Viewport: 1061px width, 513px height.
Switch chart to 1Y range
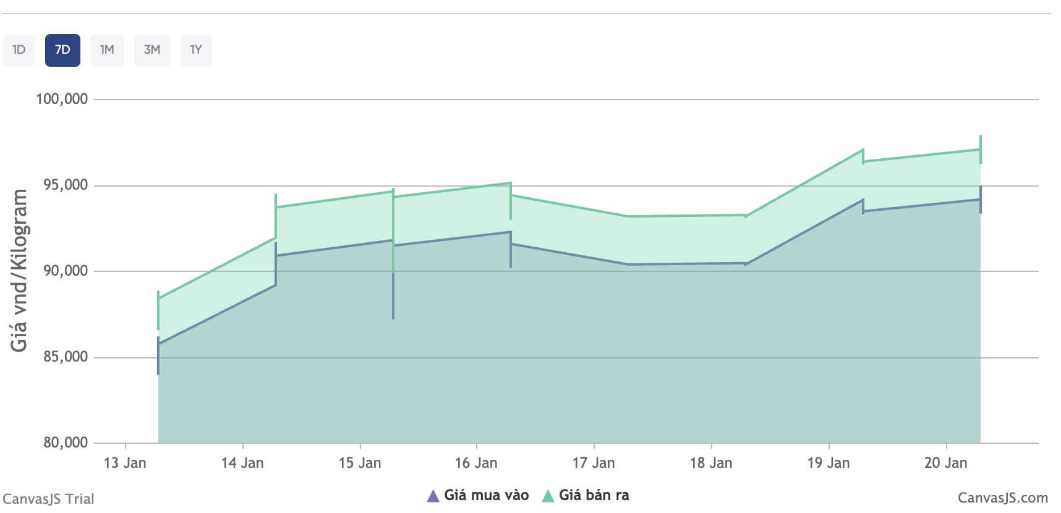(196, 50)
